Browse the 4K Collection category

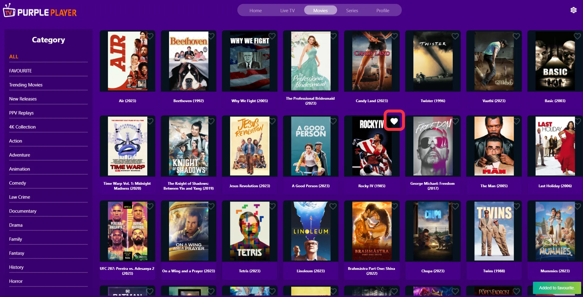tap(48, 127)
